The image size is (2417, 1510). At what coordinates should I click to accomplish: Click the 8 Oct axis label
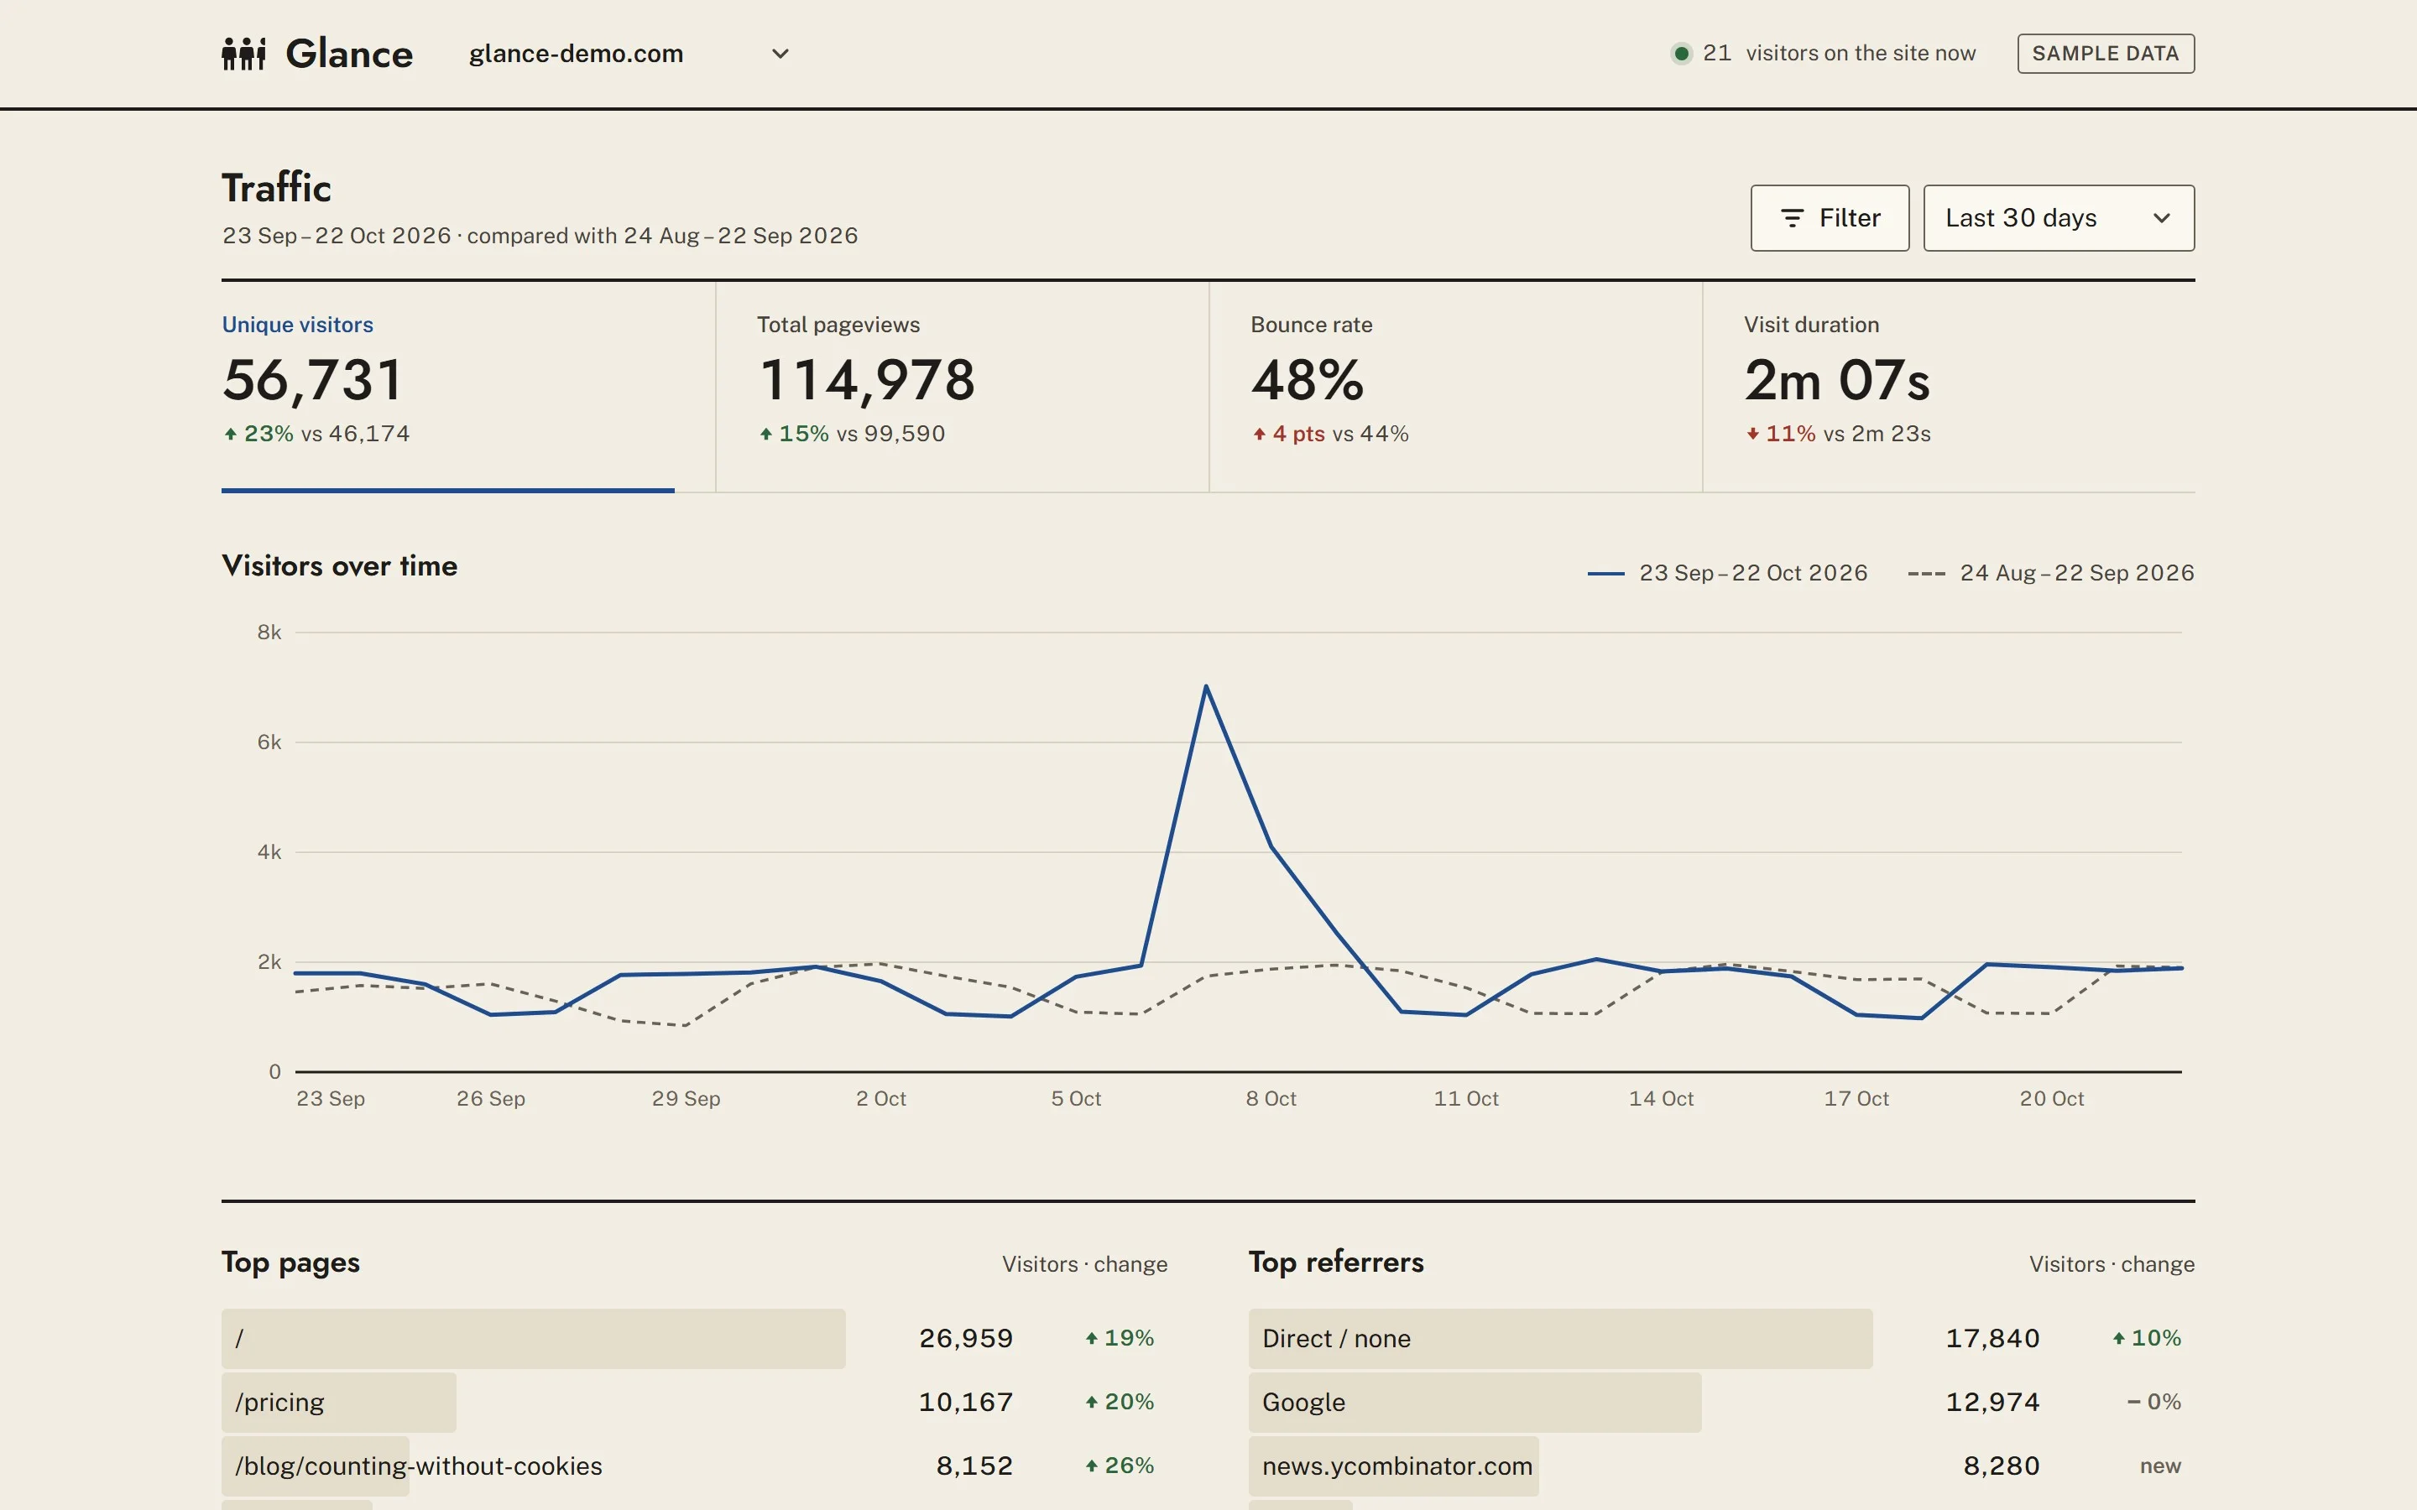point(1271,1099)
